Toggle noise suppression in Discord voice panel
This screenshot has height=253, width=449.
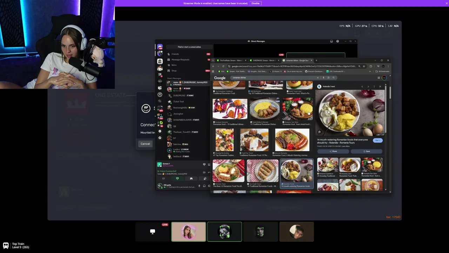point(204,172)
